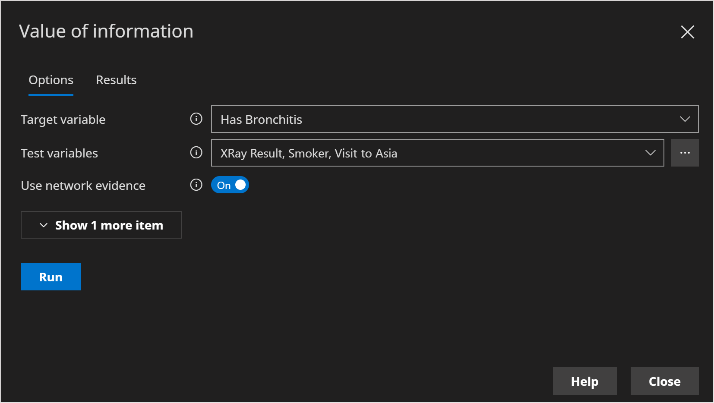The width and height of the screenshot is (714, 403).
Task: Close the dialog with the X icon
Action: 687,32
